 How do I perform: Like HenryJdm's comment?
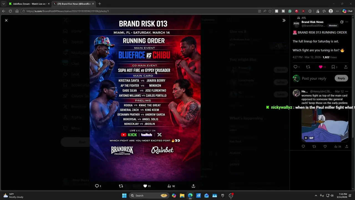(325, 146)
